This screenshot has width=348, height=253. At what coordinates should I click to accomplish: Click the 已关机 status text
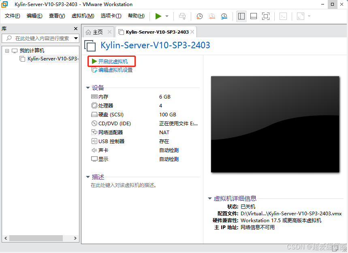pyautogui.click(x=248, y=206)
